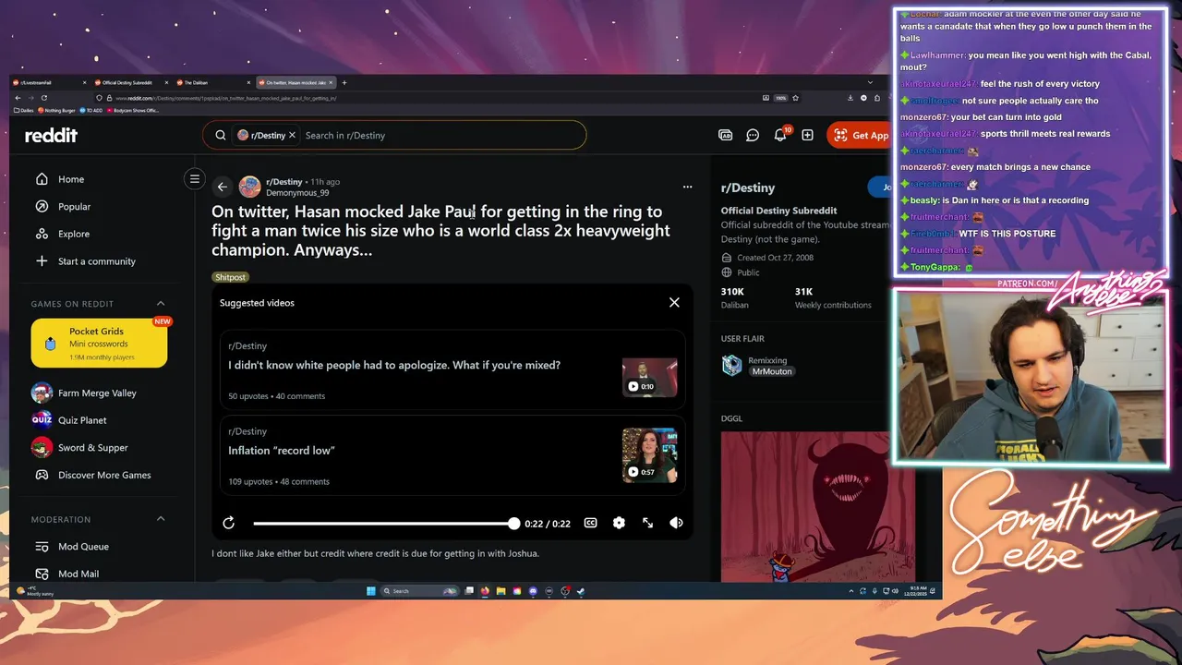The image size is (1182, 665).
Task: Open notifications bell with 10 badge
Action: [780, 135]
